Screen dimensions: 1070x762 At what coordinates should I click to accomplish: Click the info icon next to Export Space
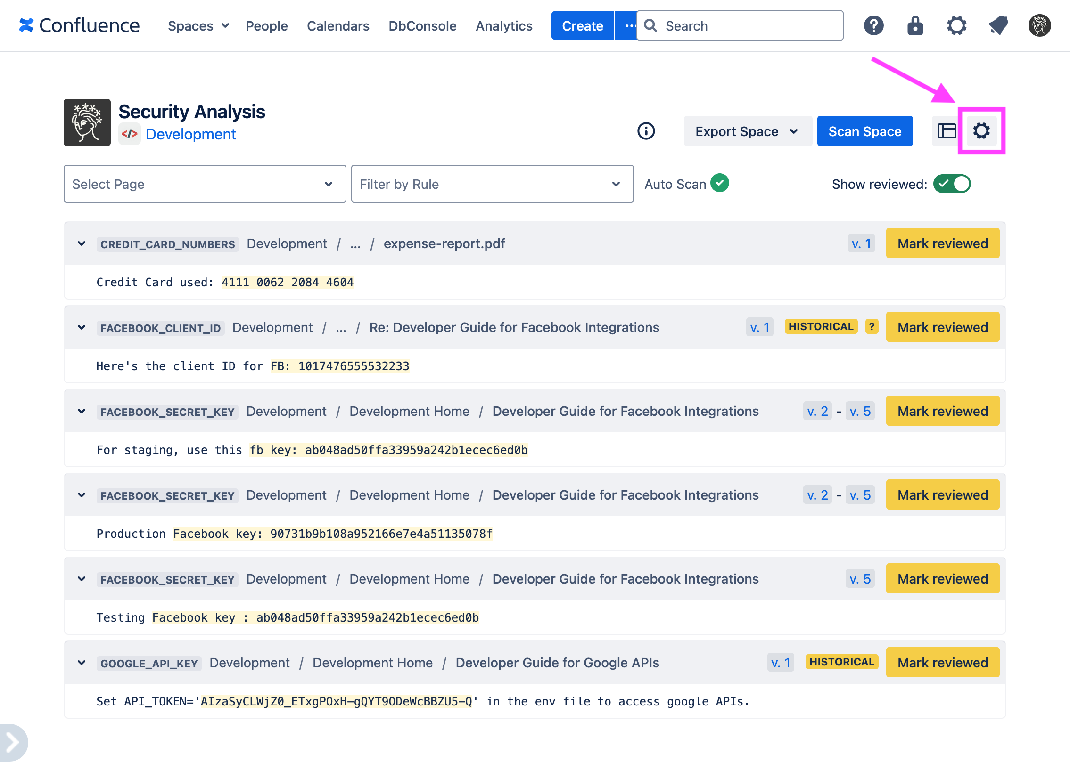(x=646, y=131)
